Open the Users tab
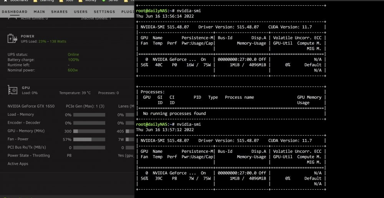 tap(81, 12)
